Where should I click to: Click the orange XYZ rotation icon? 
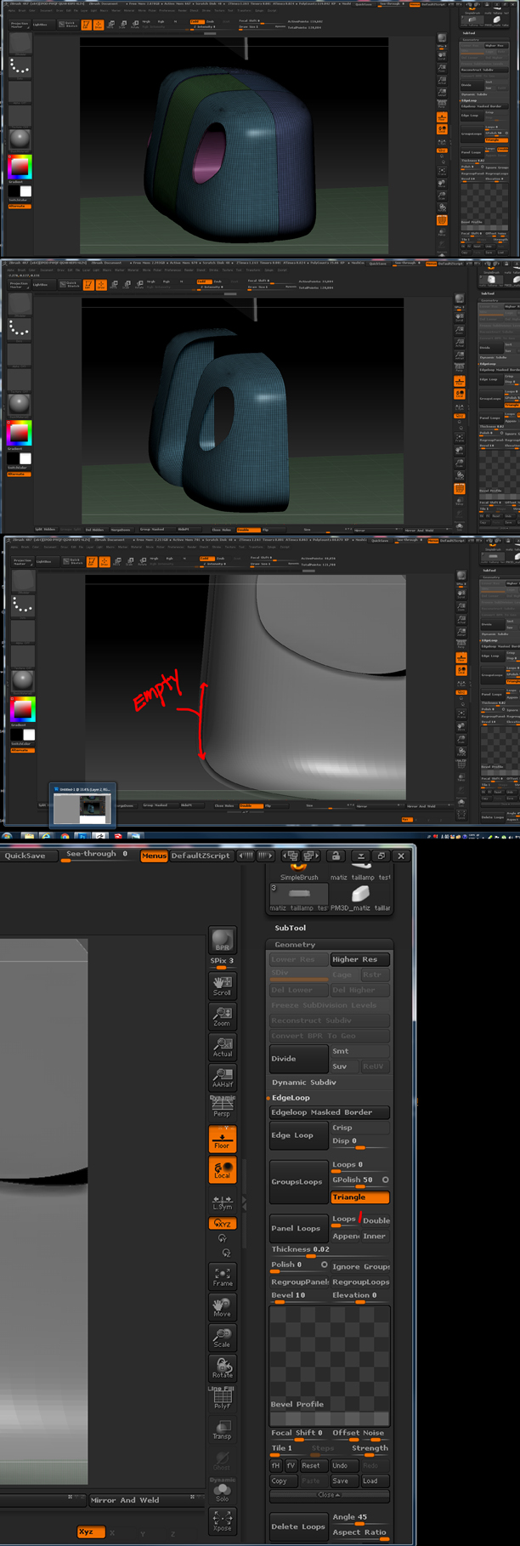tap(223, 1223)
